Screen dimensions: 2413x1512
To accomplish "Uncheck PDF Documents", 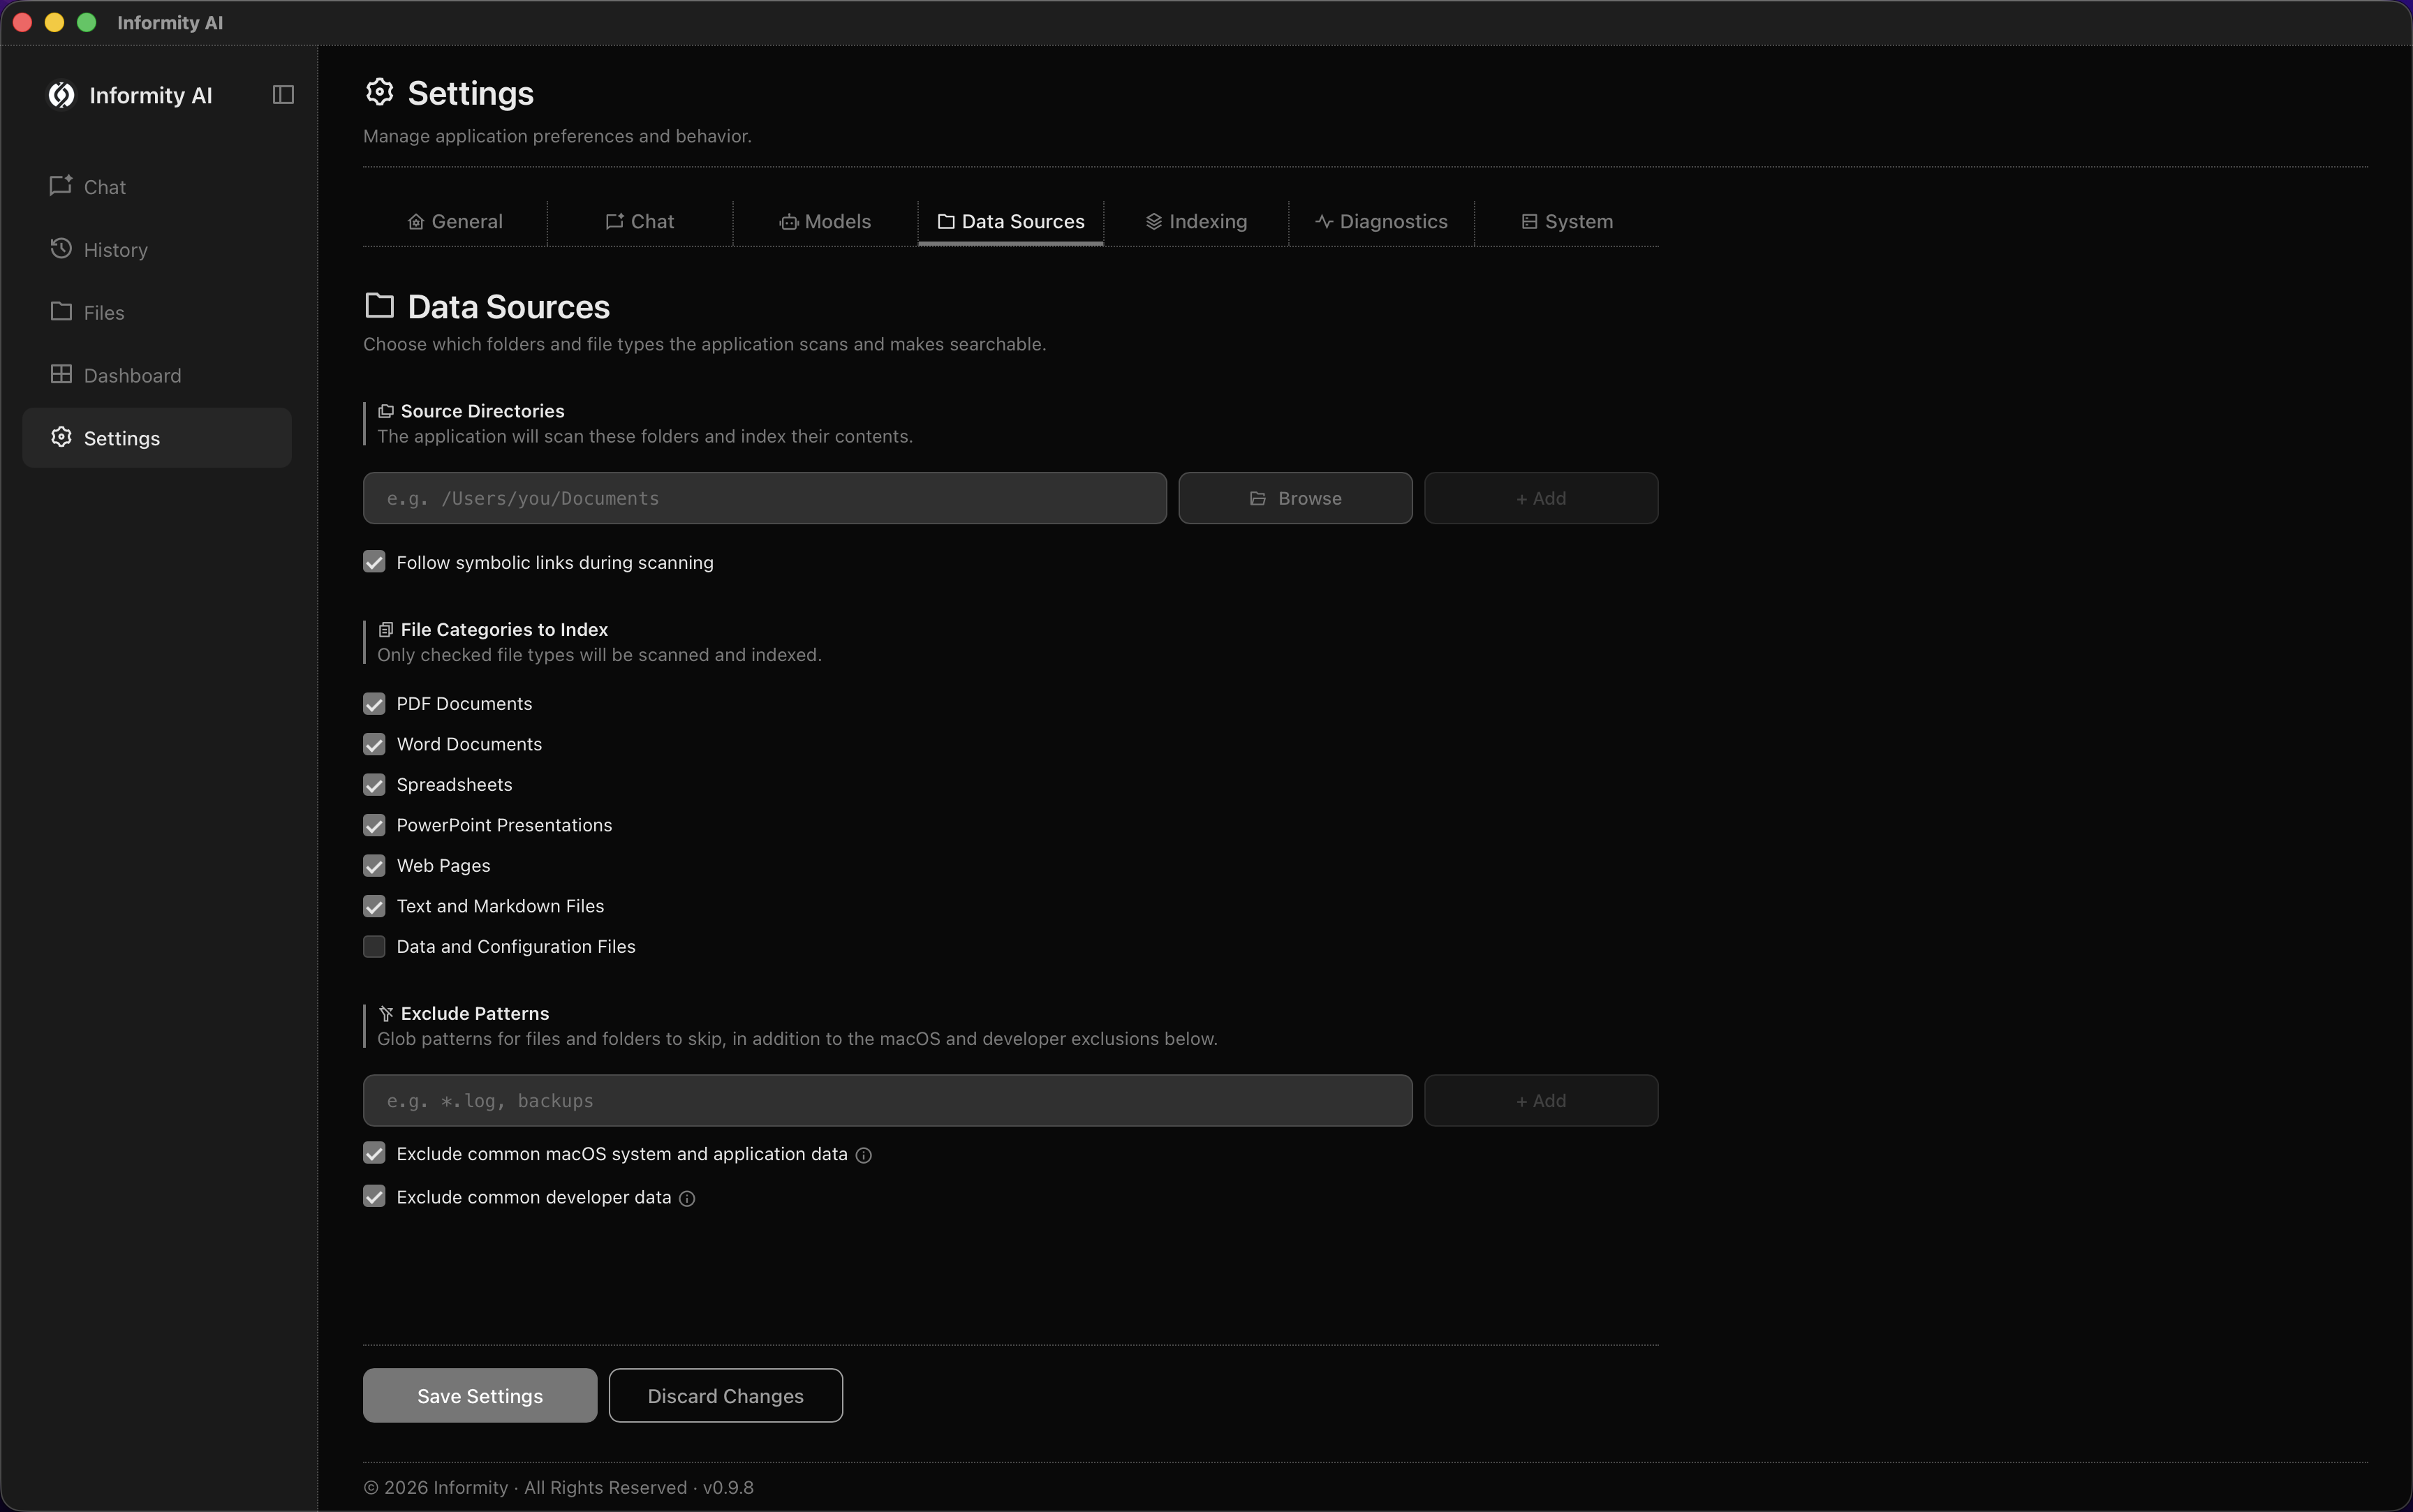I will click(x=374, y=704).
